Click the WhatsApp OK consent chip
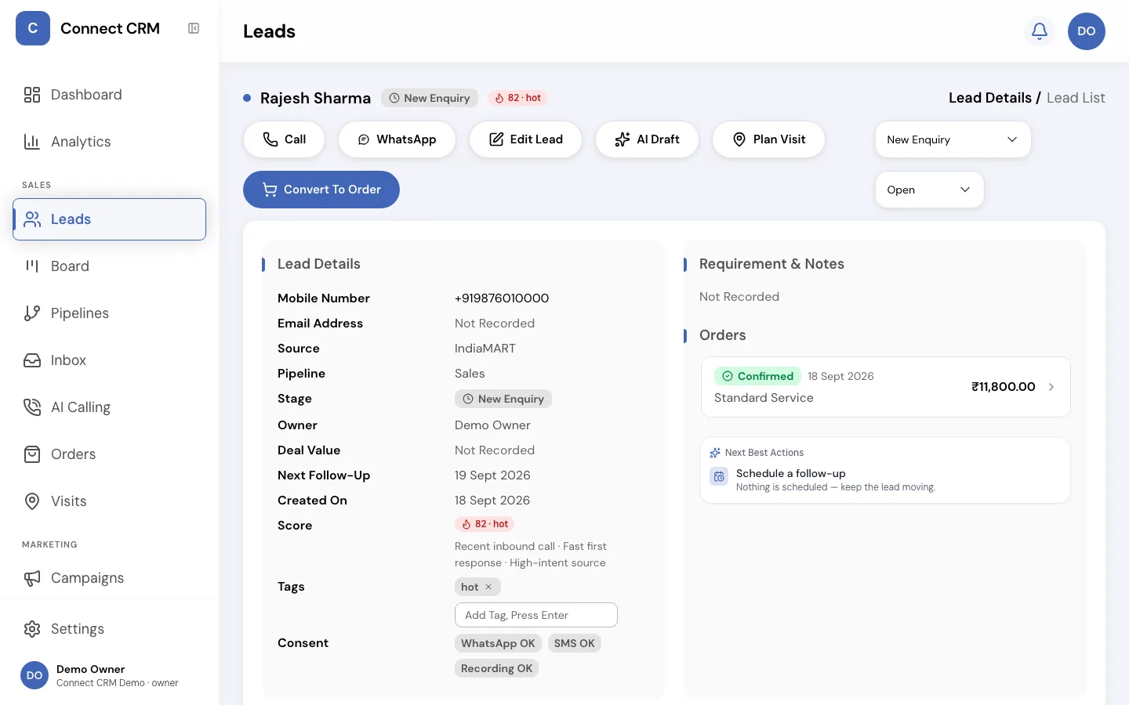1129x705 pixels. [498, 643]
